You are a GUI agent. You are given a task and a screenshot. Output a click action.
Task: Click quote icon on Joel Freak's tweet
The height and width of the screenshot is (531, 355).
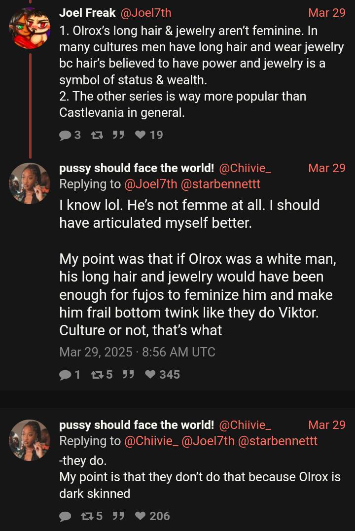click(118, 135)
